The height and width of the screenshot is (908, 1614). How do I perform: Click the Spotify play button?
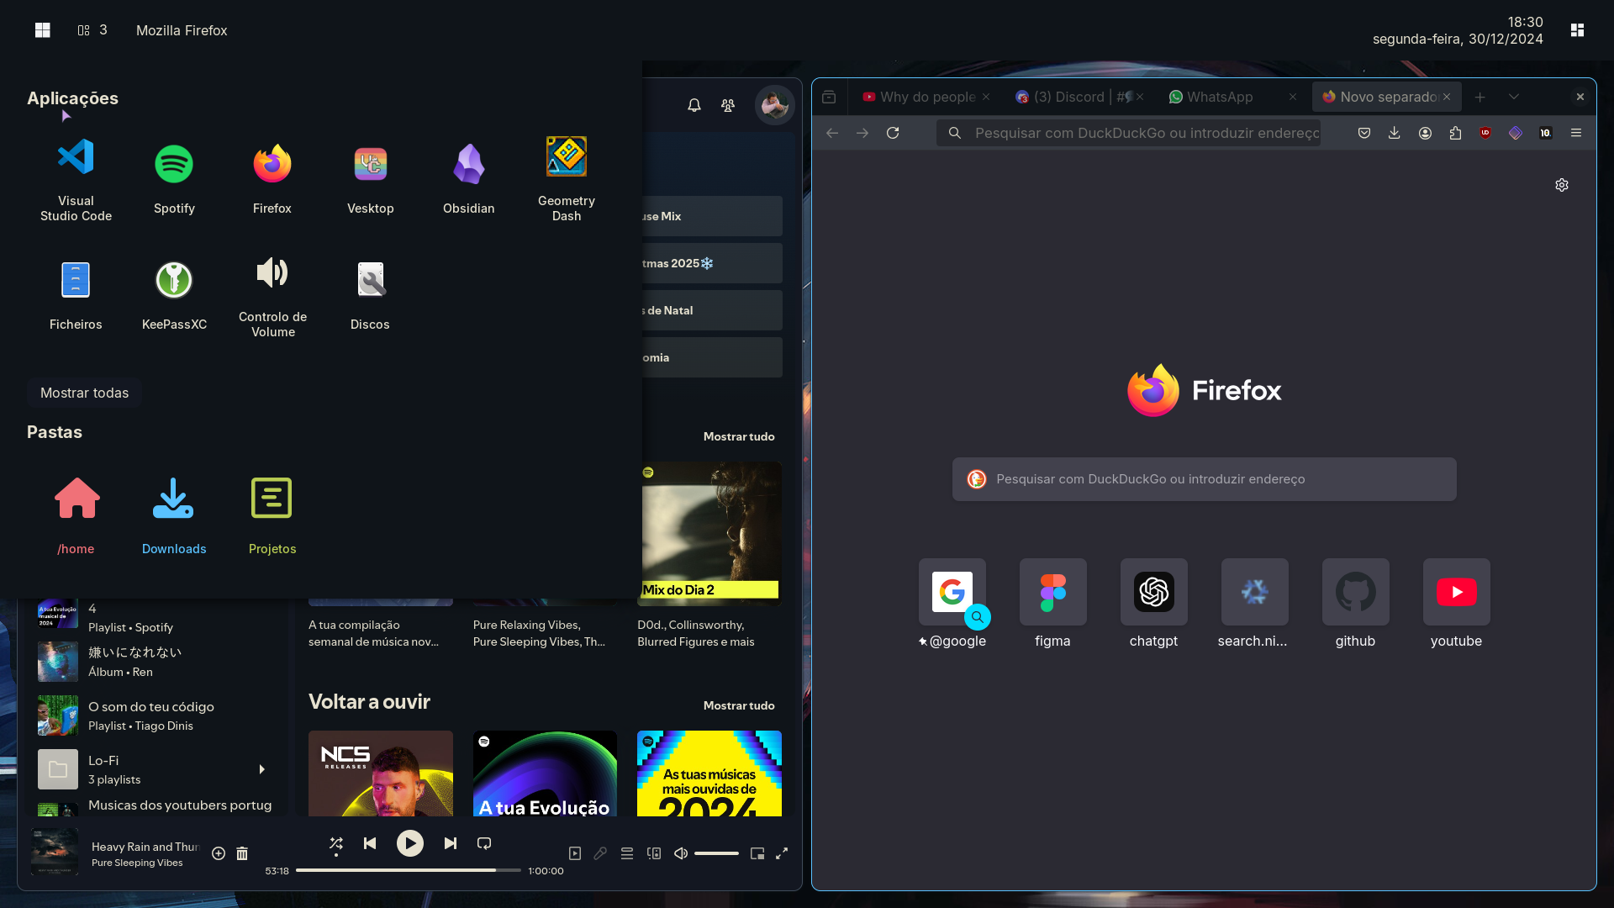tap(410, 843)
